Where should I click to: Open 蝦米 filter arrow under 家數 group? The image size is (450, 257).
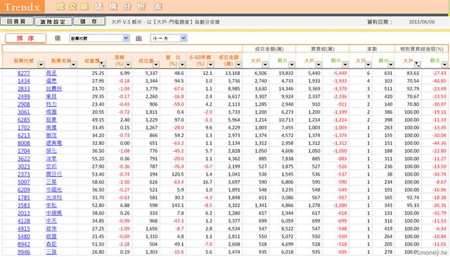(x=391, y=64)
